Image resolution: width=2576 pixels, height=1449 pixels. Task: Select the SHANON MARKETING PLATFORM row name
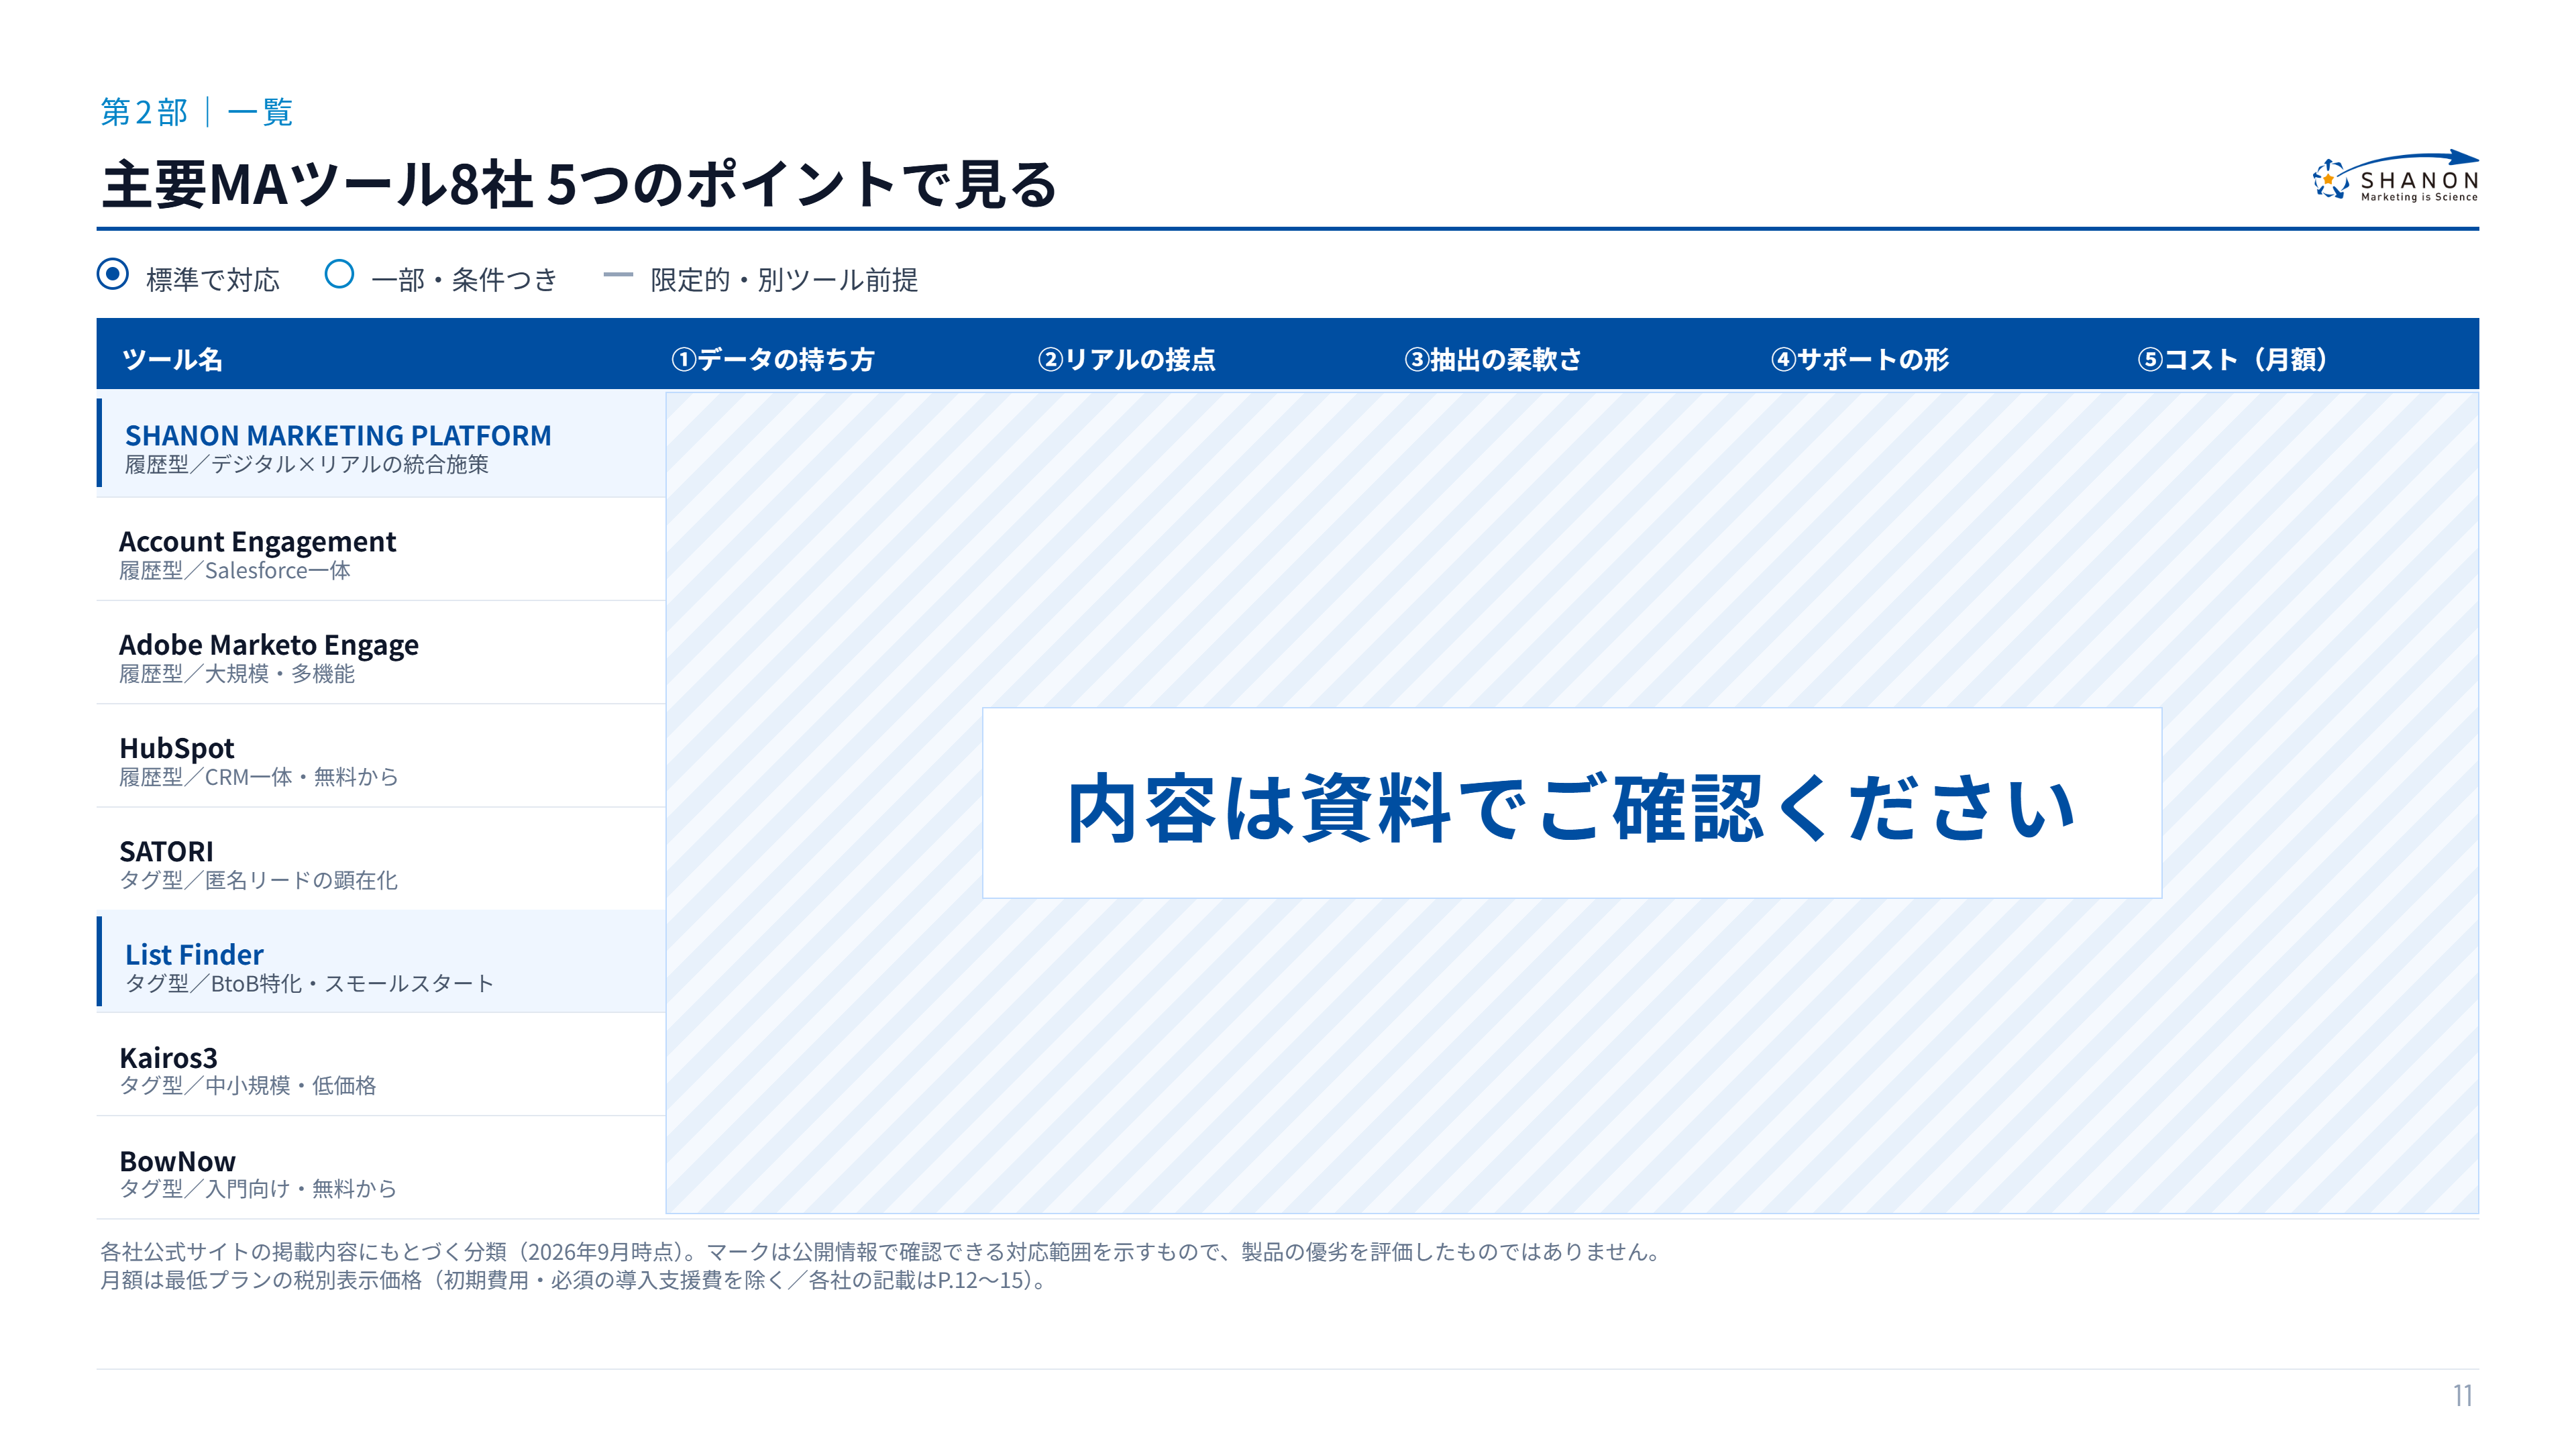(x=338, y=435)
